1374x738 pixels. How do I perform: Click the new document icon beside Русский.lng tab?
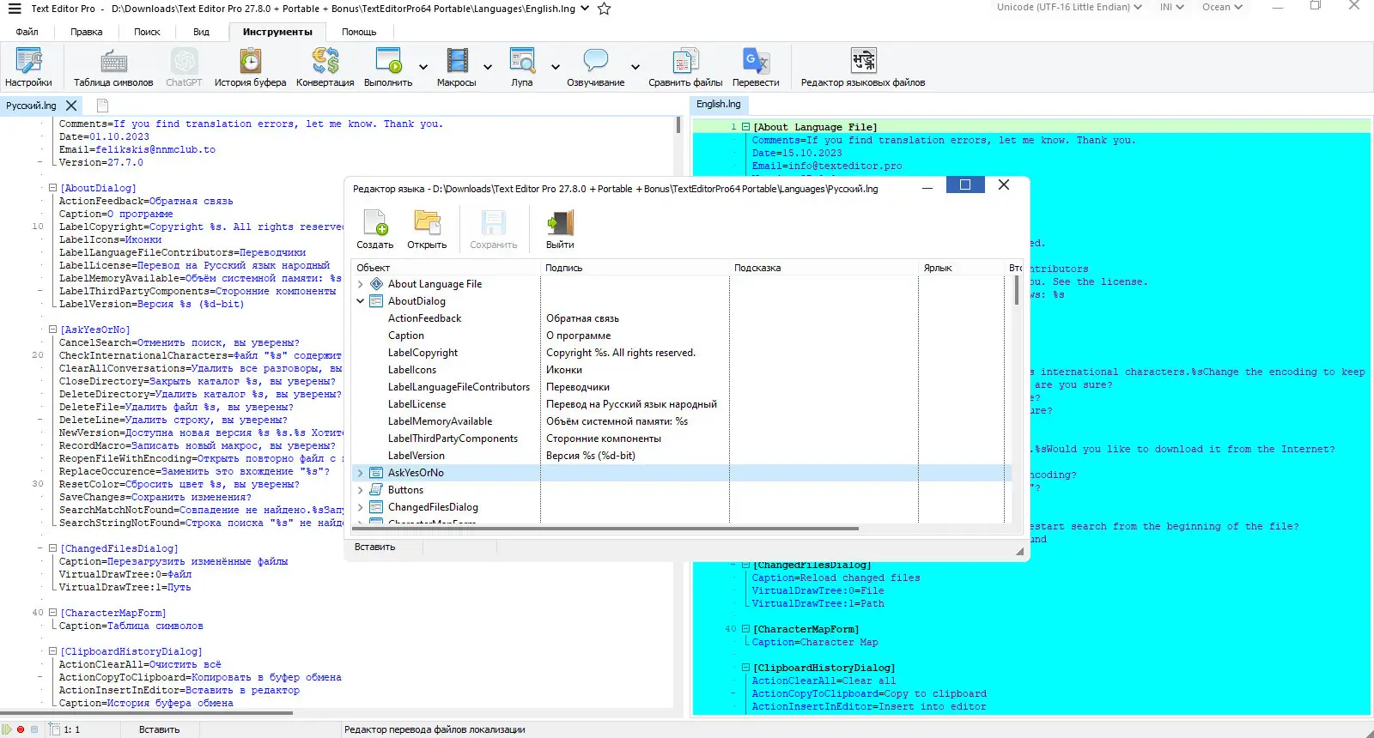tap(103, 106)
